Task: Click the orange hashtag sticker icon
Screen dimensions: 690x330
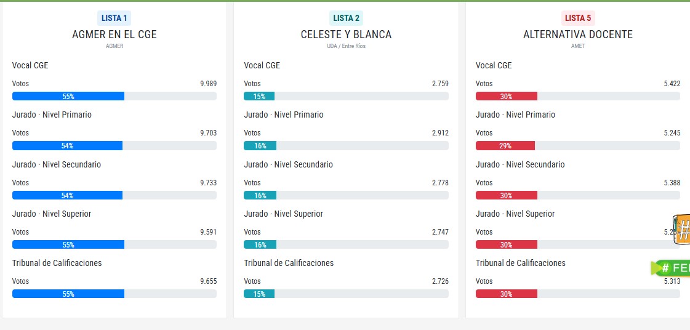Action: pos(681,230)
